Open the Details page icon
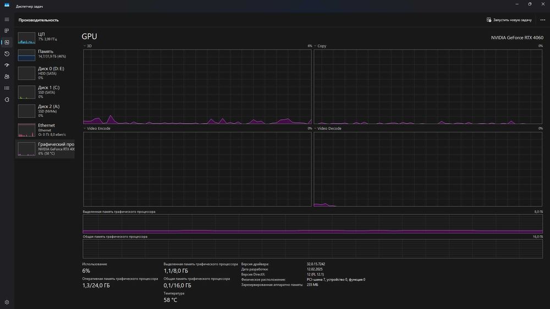The height and width of the screenshot is (309, 550). tap(7, 88)
